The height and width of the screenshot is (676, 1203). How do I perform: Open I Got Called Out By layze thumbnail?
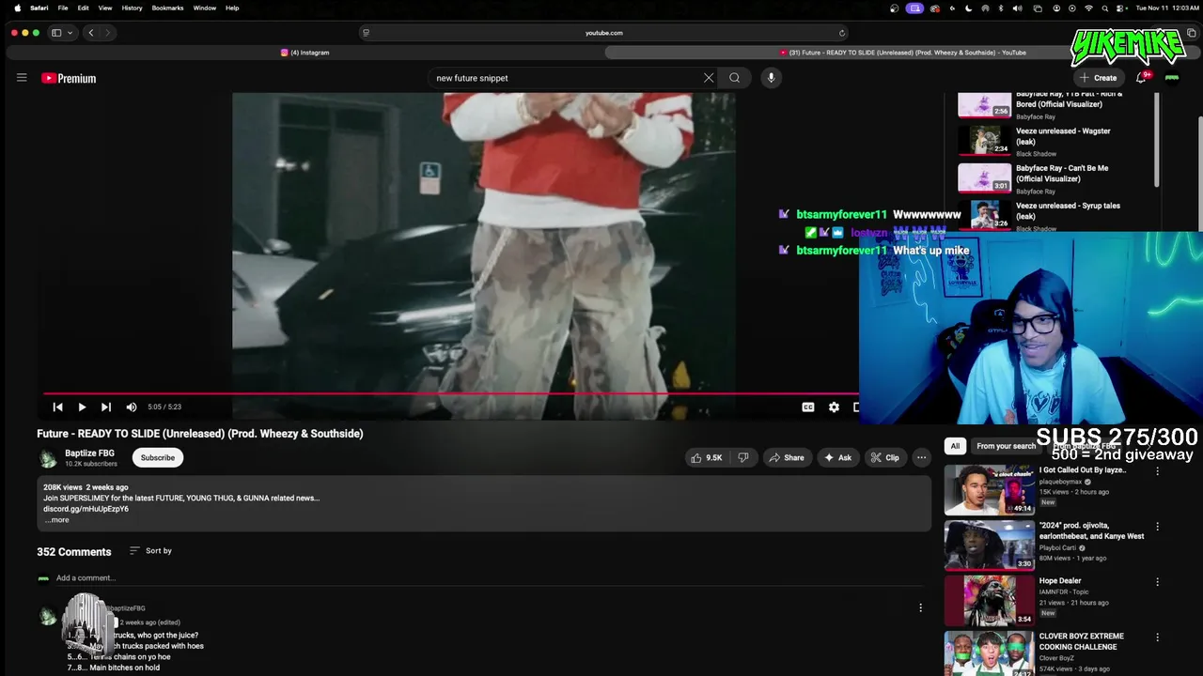pyautogui.click(x=989, y=489)
